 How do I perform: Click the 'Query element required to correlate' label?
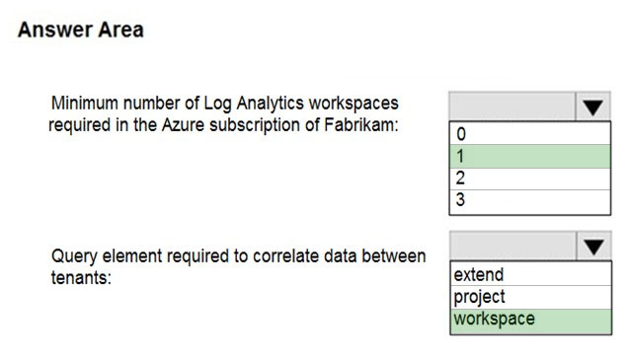pos(238,256)
